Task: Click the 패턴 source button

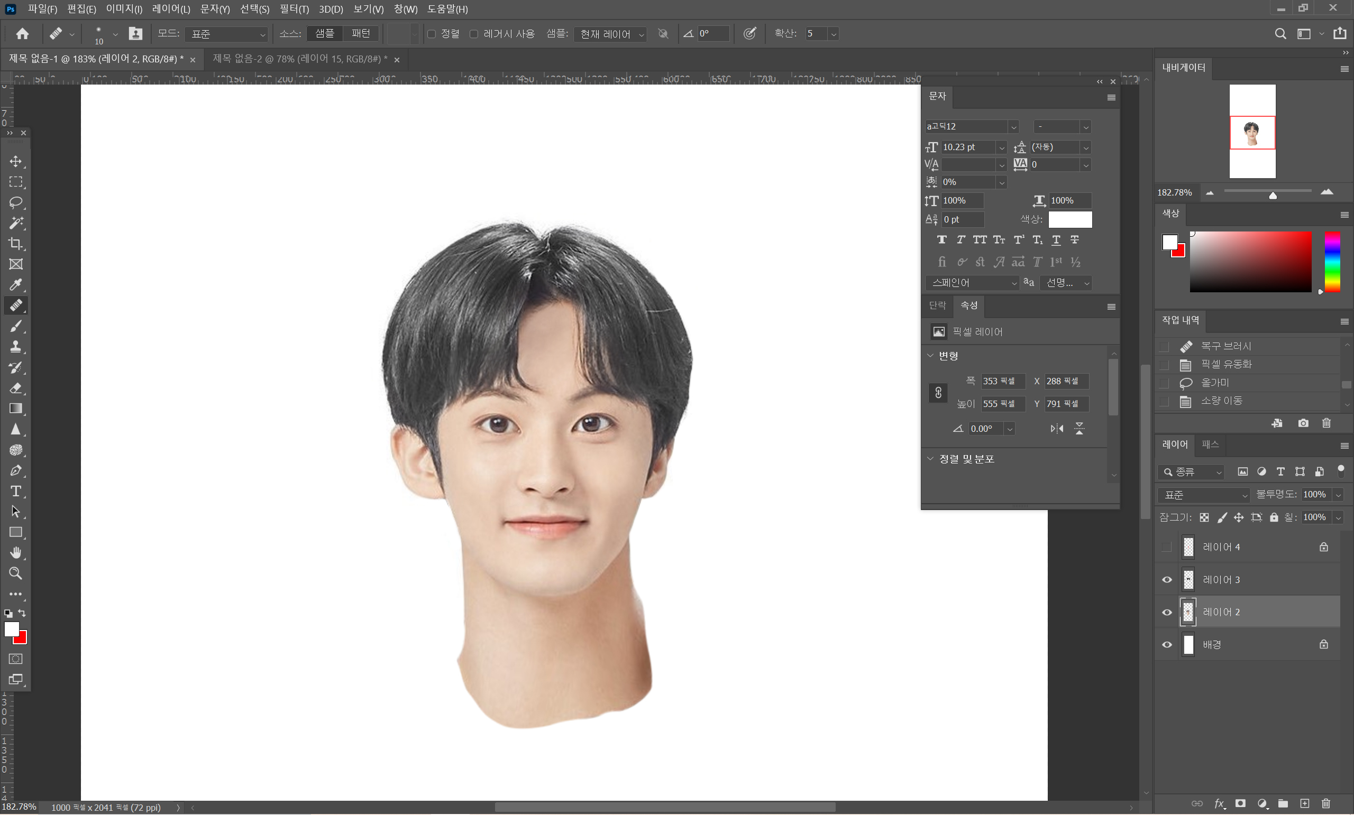Action: 361,33
